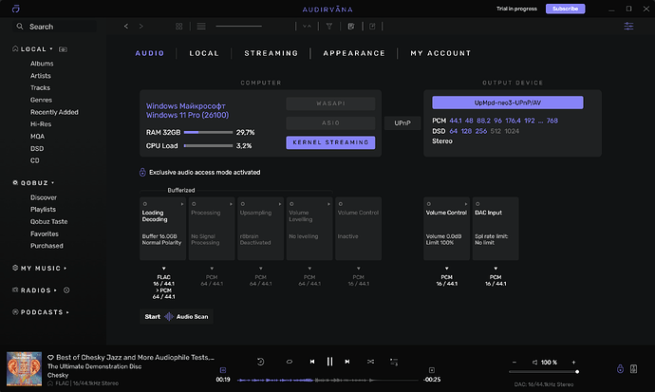Switch to list view icon
655x392 pixels.
[201, 27]
